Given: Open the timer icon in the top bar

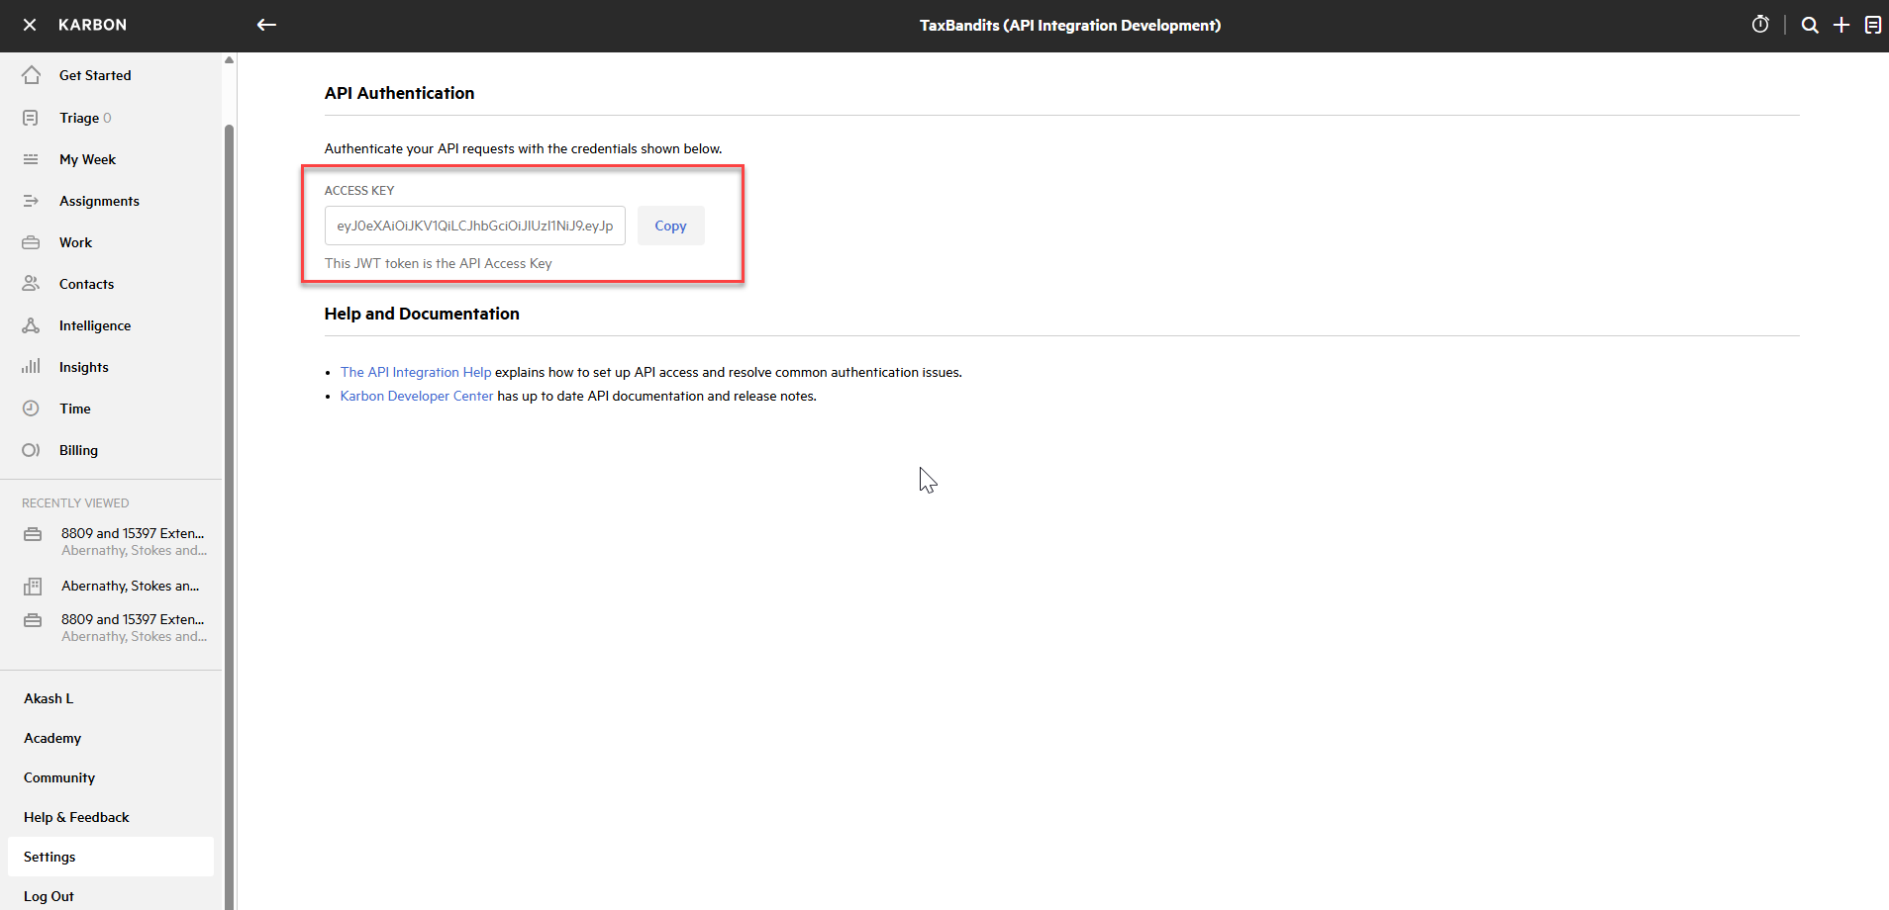Looking at the screenshot, I should click(1760, 25).
